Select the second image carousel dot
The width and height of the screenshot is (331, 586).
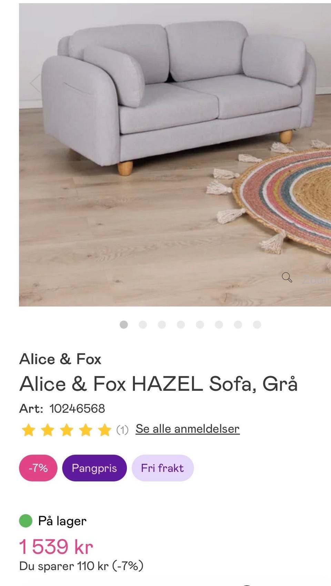143,324
